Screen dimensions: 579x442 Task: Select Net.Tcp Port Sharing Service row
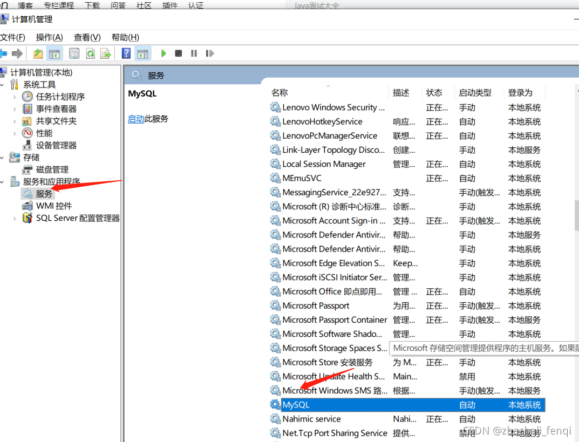[407, 433]
